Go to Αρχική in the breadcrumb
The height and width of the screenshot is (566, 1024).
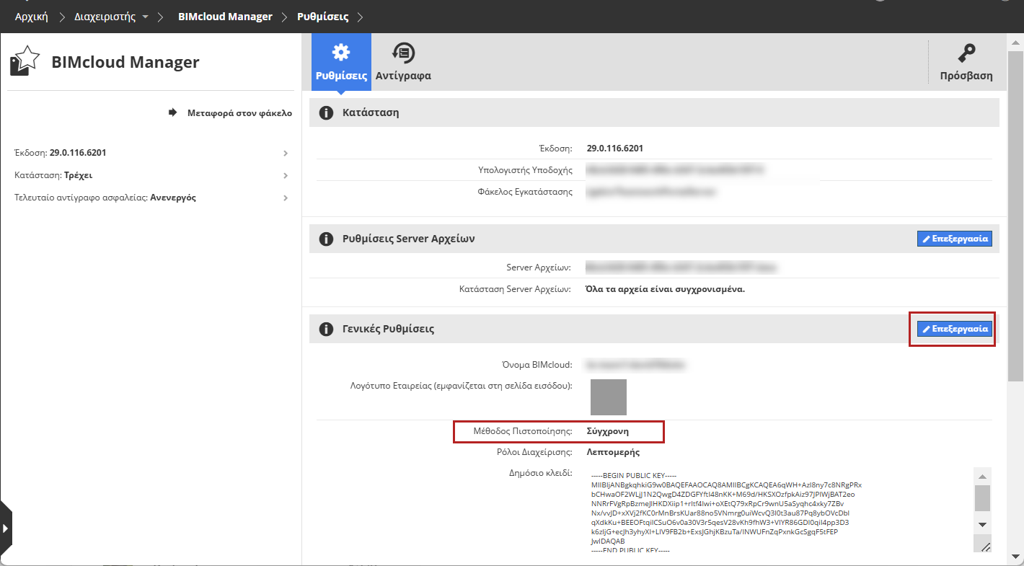point(32,17)
